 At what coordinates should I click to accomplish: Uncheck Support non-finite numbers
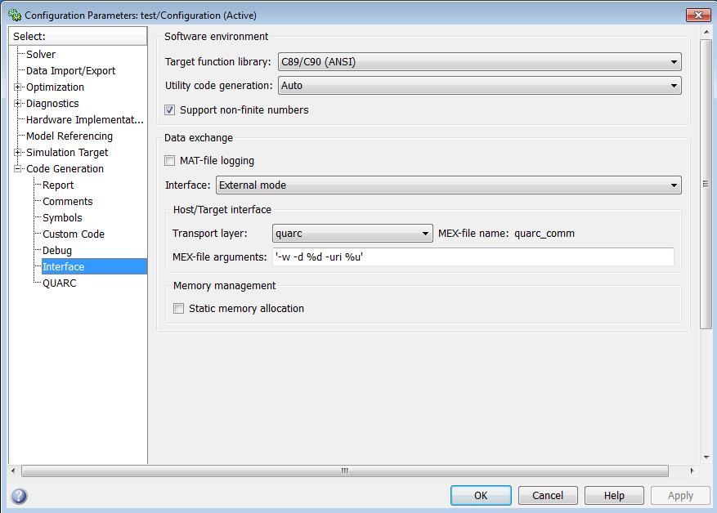(168, 109)
